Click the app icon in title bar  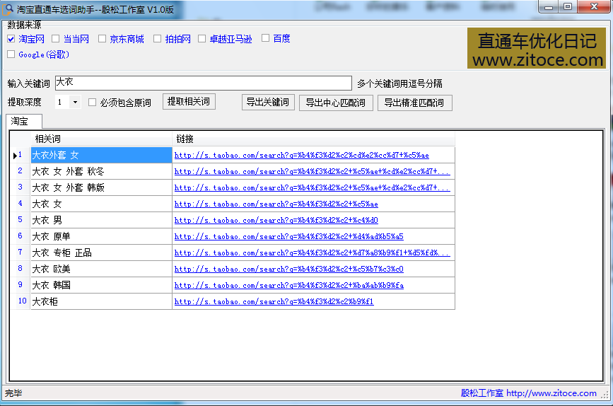click(x=8, y=7)
